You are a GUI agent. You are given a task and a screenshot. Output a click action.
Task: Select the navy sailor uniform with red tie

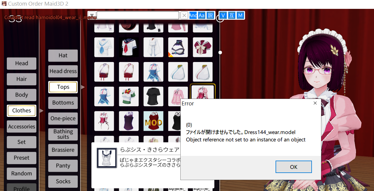pos(129,47)
